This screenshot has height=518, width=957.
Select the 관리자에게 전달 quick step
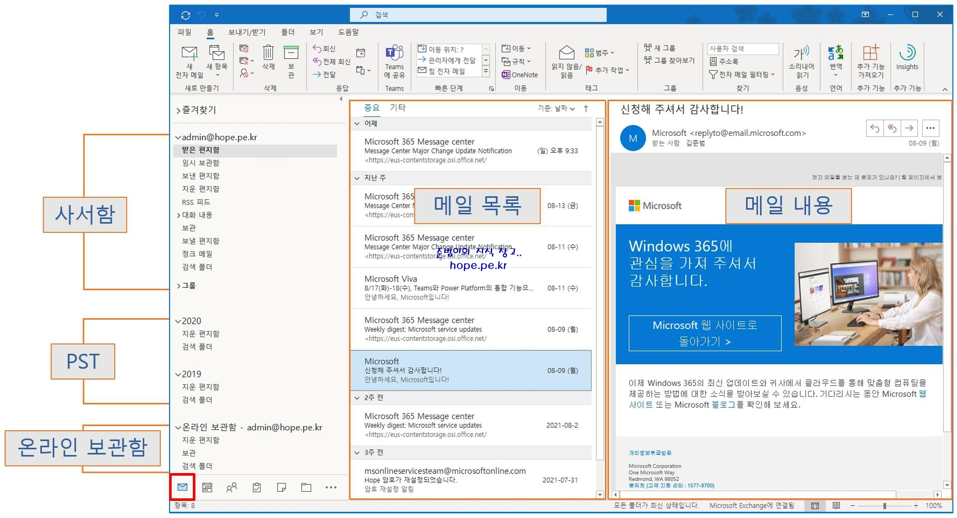coord(447,60)
